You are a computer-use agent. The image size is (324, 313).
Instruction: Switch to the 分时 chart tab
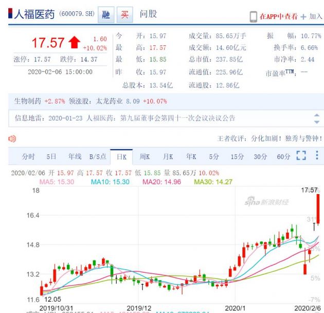coord(28,156)
